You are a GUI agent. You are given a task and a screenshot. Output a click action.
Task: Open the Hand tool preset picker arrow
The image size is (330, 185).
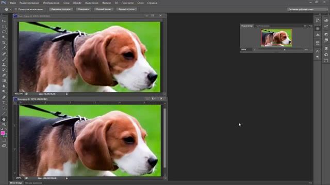point(11,9)
